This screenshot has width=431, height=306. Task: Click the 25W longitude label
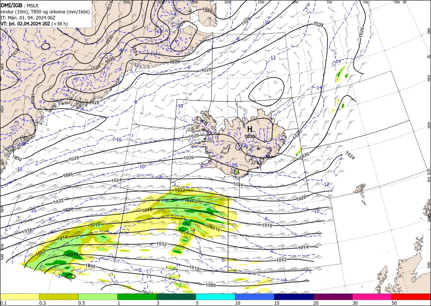click(x=194, y=2)
